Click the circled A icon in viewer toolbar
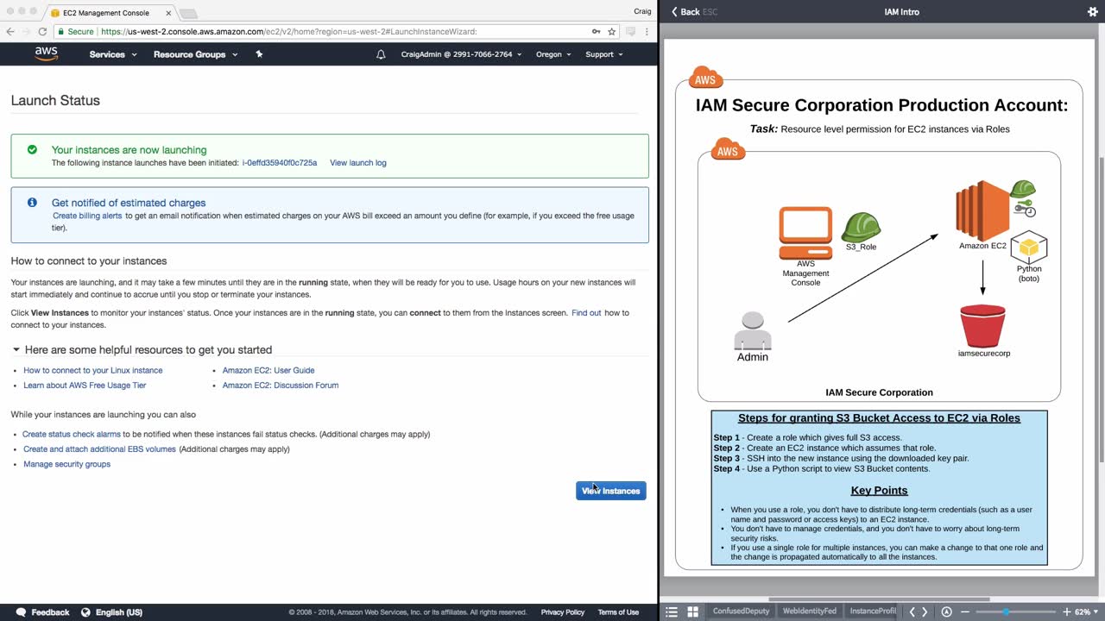The height and width of the screenshot is (621, 1105). coord(946,612)
